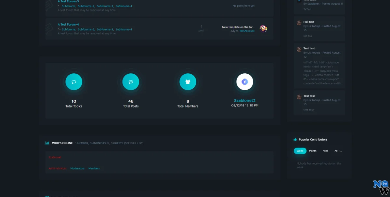Open the Poll test topic
Image resolution: width=390 pixels, height=197 pixels.
[309, 22]
